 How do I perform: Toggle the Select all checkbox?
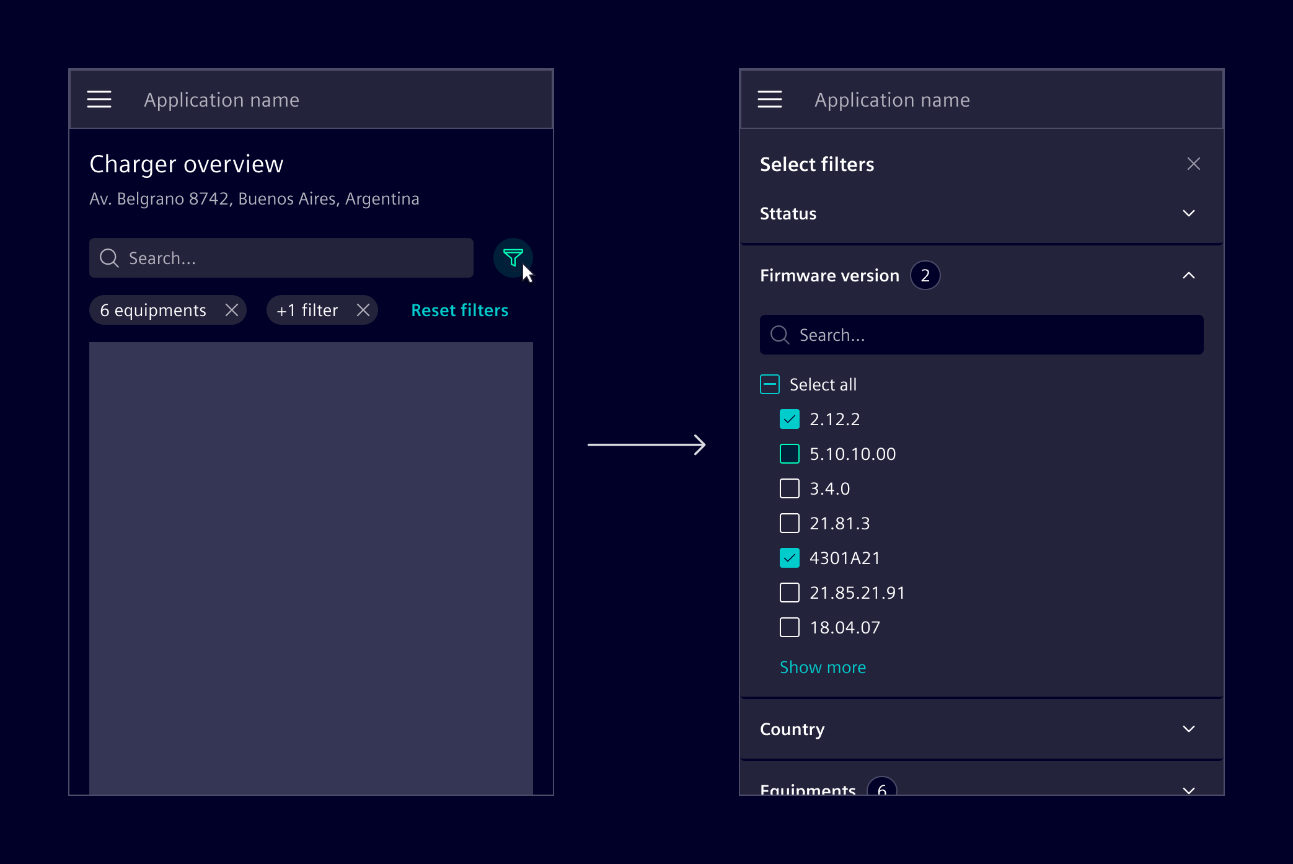769,384
